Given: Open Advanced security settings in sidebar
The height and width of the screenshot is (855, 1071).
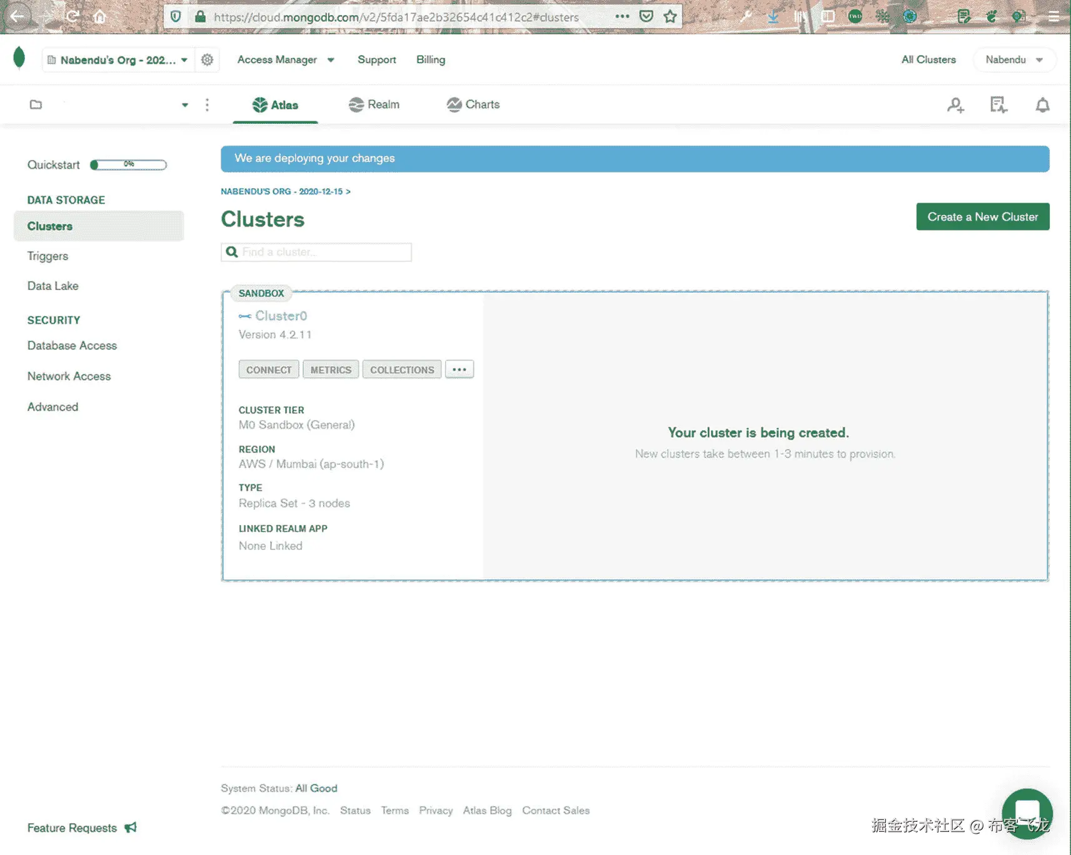Looking at the screenshot, I should click(x=53, y=407).
